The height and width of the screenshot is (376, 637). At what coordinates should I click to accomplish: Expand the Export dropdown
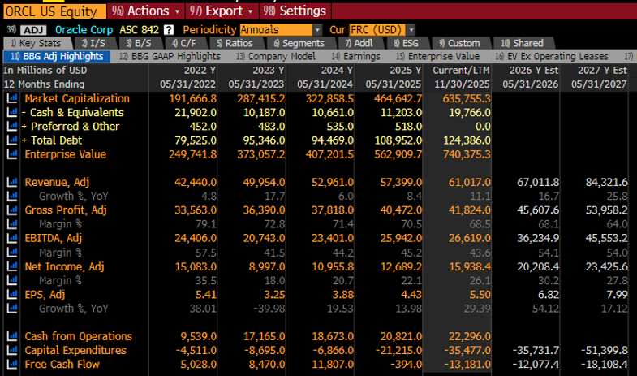(221, 11)
